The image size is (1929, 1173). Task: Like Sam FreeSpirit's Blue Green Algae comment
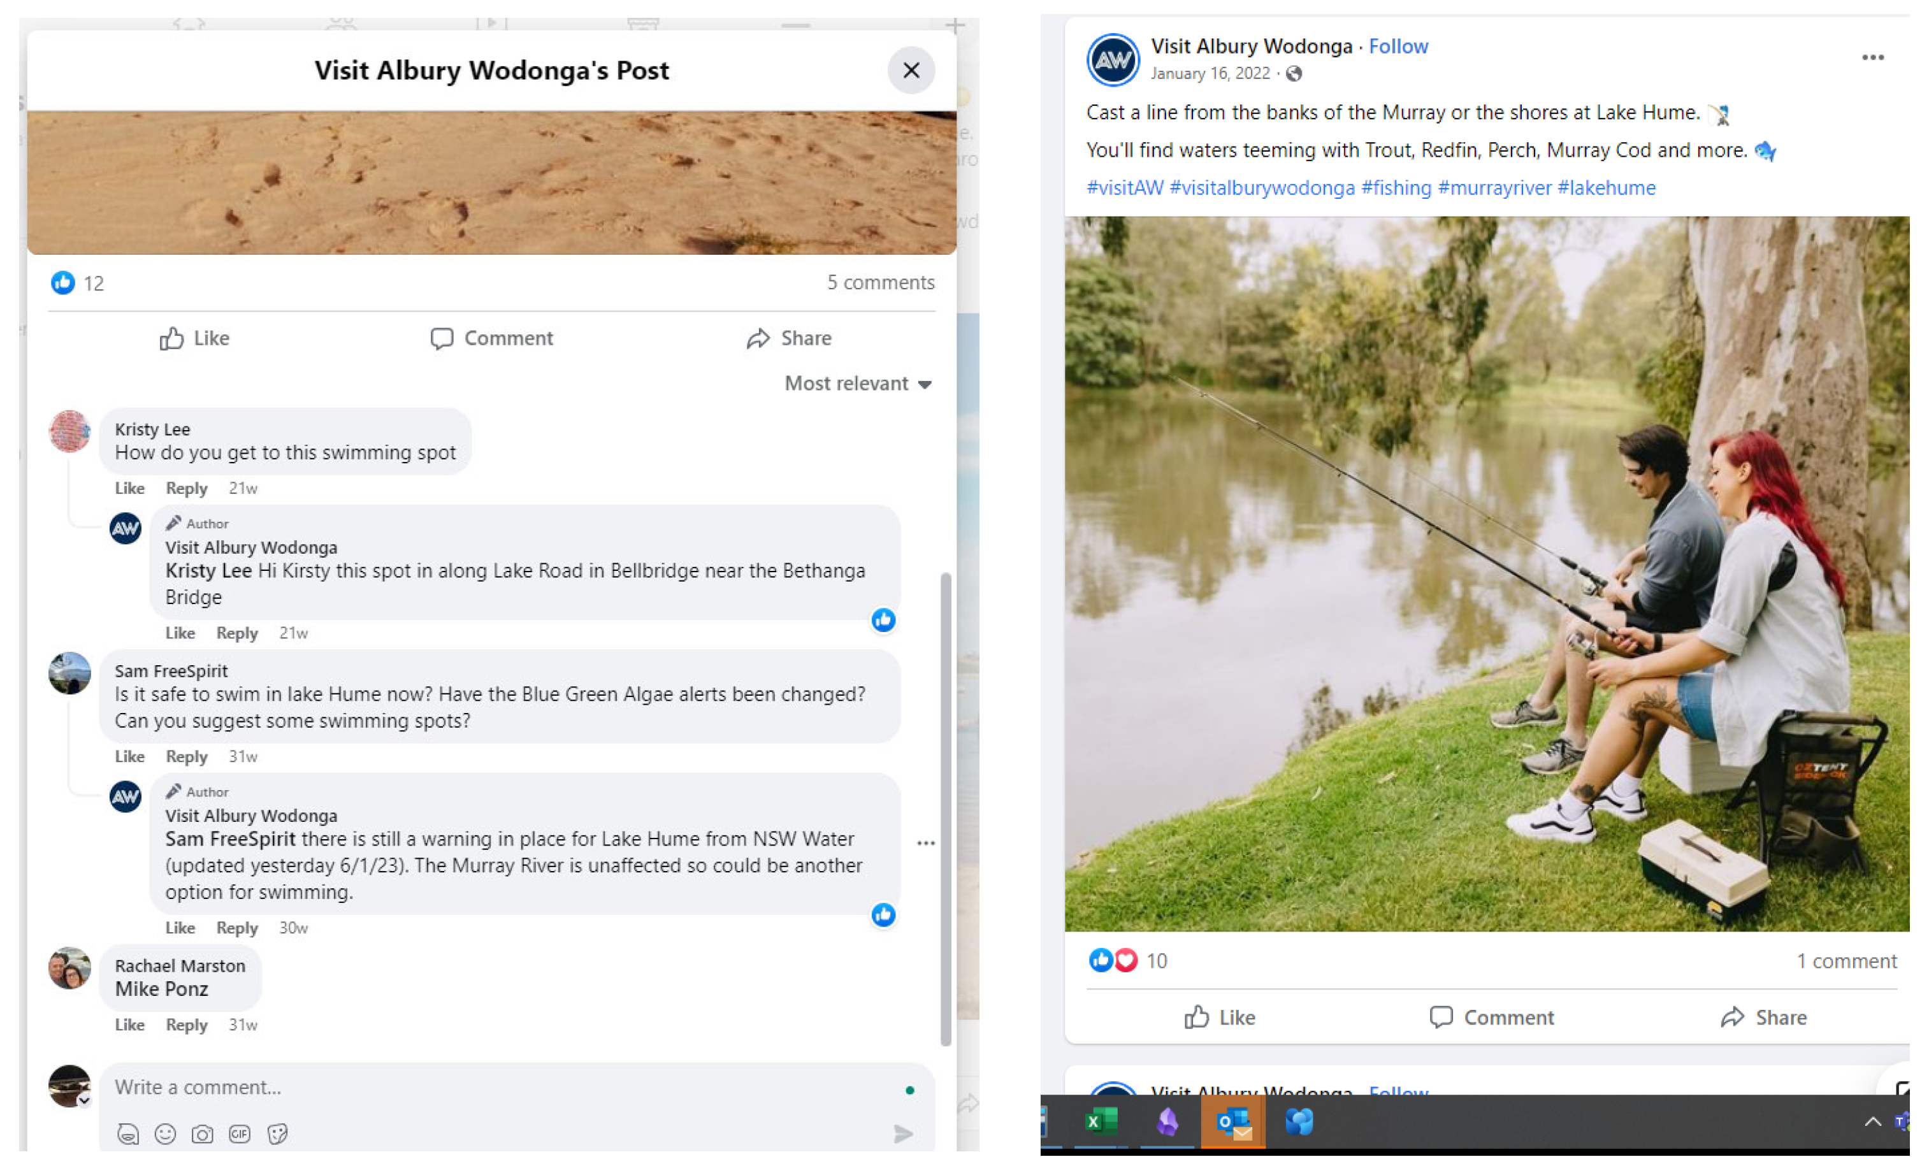tap(130, 757)
